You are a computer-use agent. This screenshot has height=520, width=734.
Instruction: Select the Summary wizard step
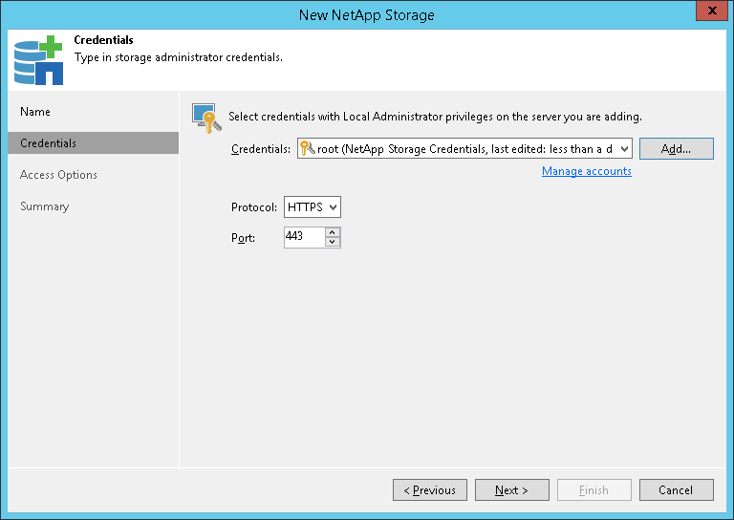coord(45,206)
